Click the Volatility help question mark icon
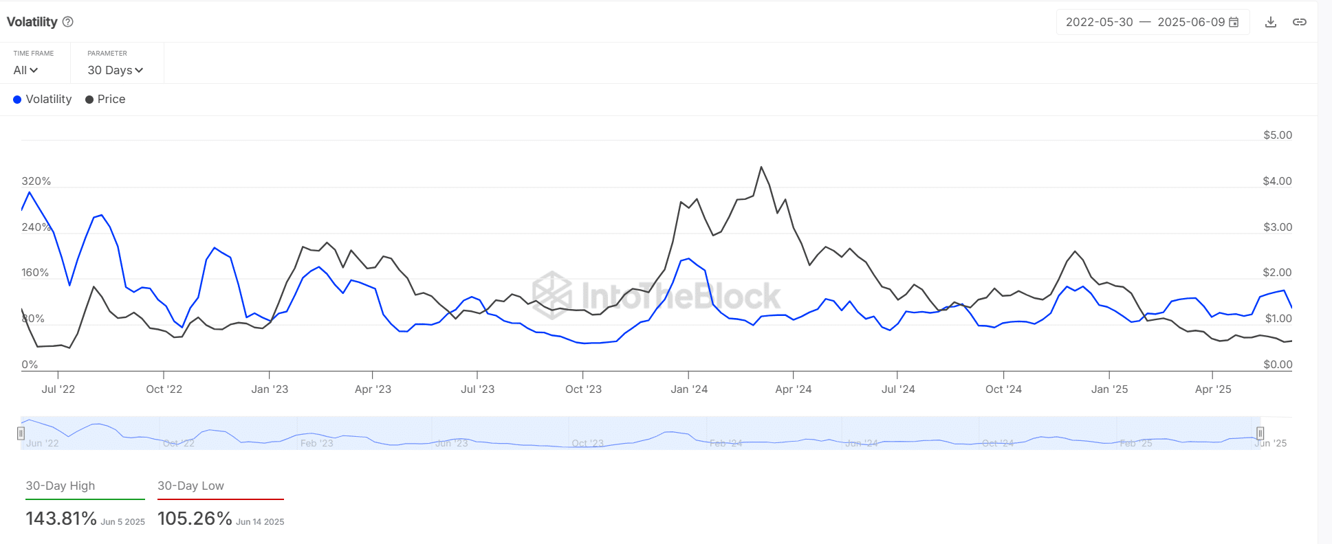This screenshot has width=1332, height=544. coord(68,22)
